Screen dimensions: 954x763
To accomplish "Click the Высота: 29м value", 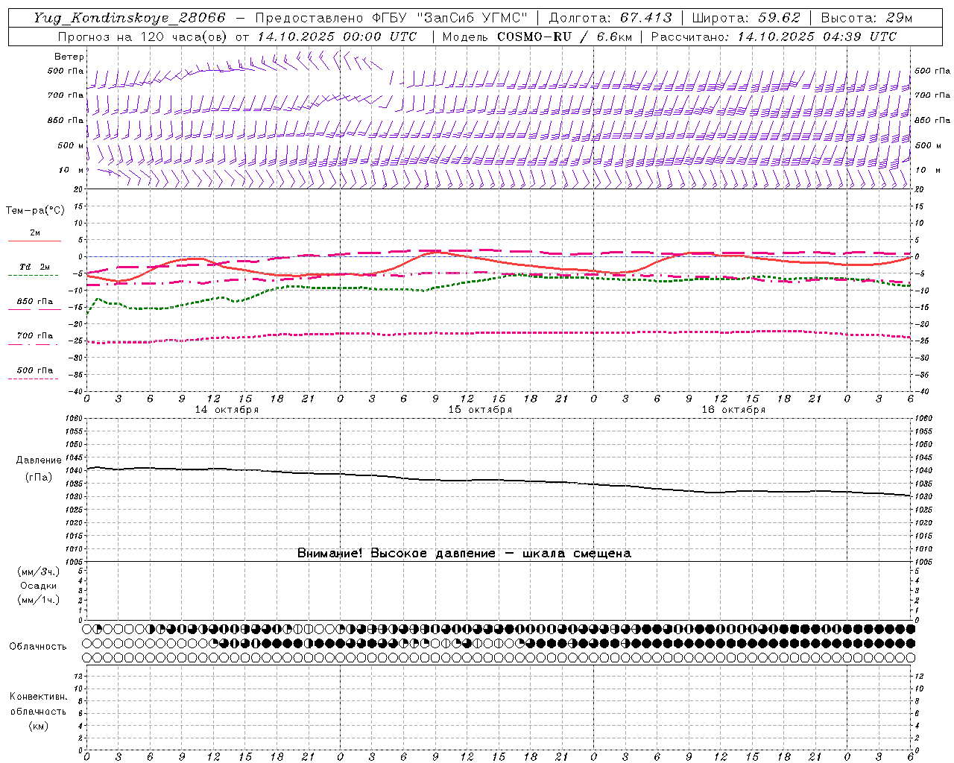I will tap(866, 18).
